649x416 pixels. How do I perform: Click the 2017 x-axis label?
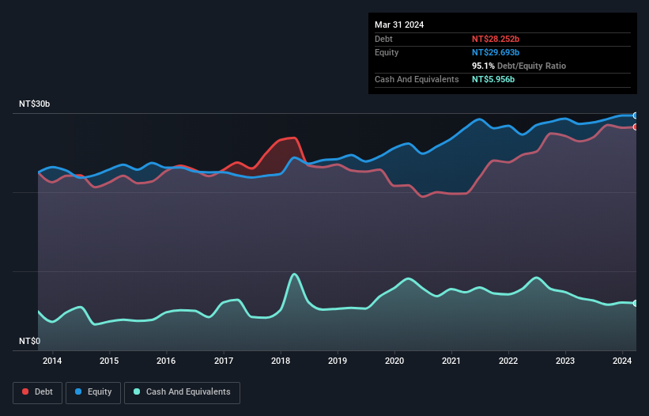[x=224, y=361]
